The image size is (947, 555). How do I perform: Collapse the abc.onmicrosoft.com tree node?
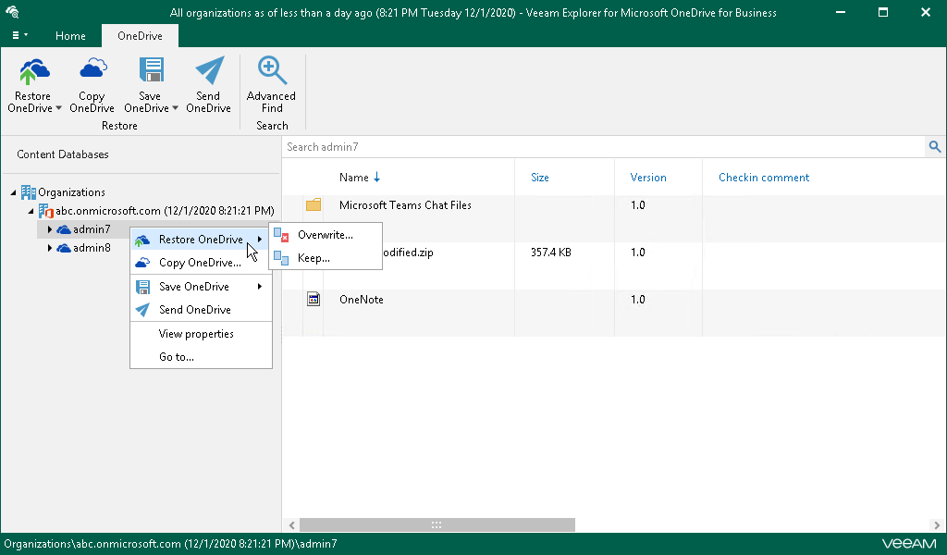tap(31, 212)
